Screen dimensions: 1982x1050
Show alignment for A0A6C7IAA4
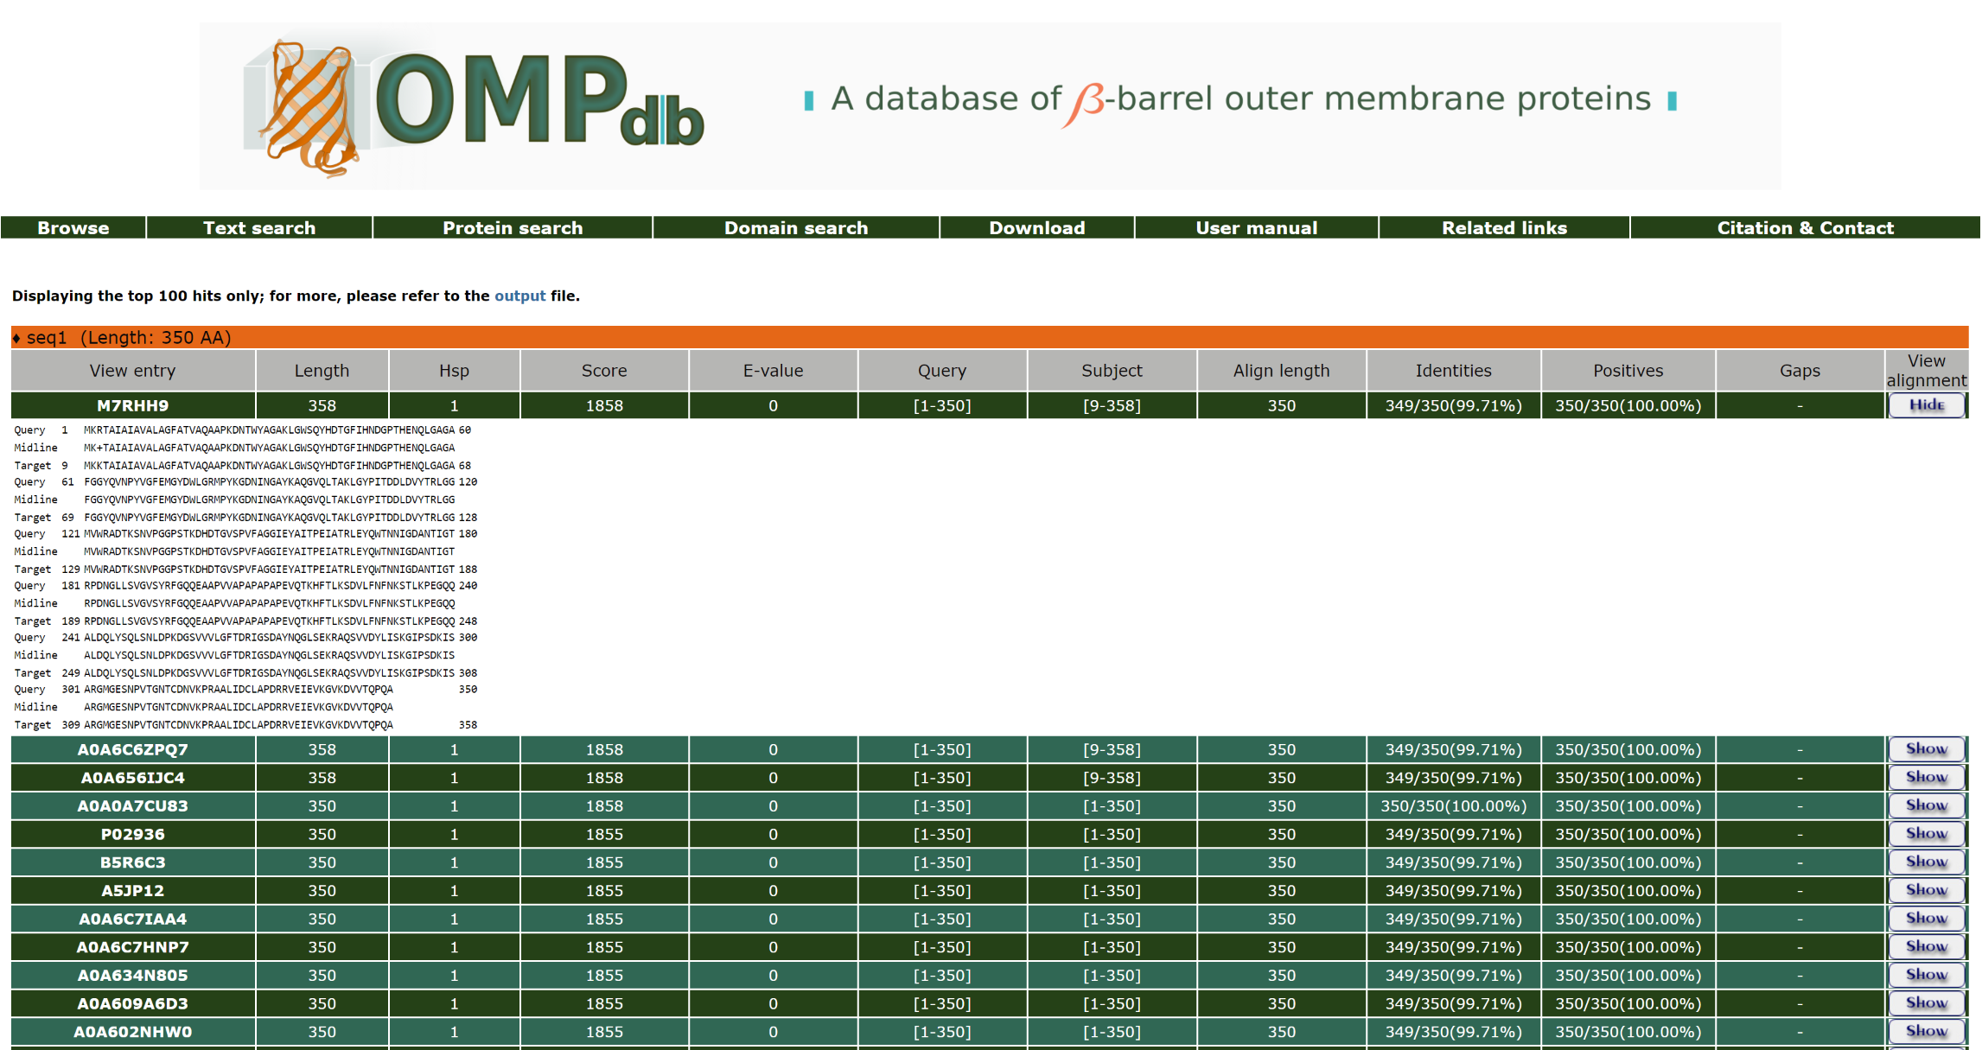click(x=1927, y=919)
